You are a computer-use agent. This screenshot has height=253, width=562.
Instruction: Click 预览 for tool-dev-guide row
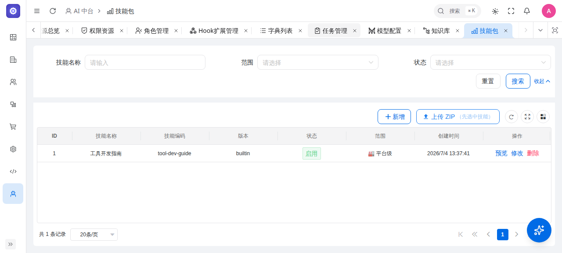[x=501, y=153]
